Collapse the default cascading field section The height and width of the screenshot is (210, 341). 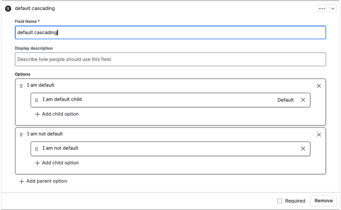click(x=8, y=9)
